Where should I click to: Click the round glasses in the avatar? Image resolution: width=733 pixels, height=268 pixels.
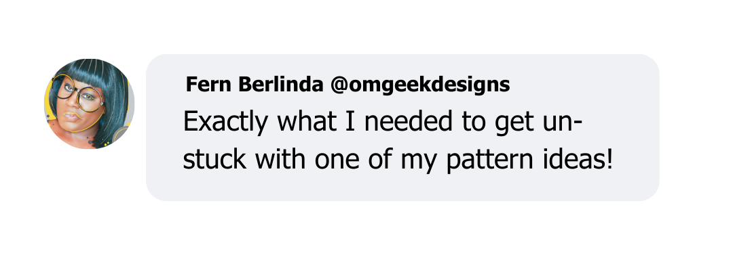pos(79,95)
